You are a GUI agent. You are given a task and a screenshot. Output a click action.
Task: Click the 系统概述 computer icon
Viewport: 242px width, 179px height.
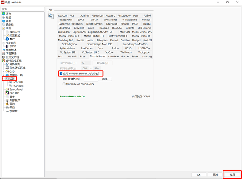pyautogui.click(x=3, y=50)
